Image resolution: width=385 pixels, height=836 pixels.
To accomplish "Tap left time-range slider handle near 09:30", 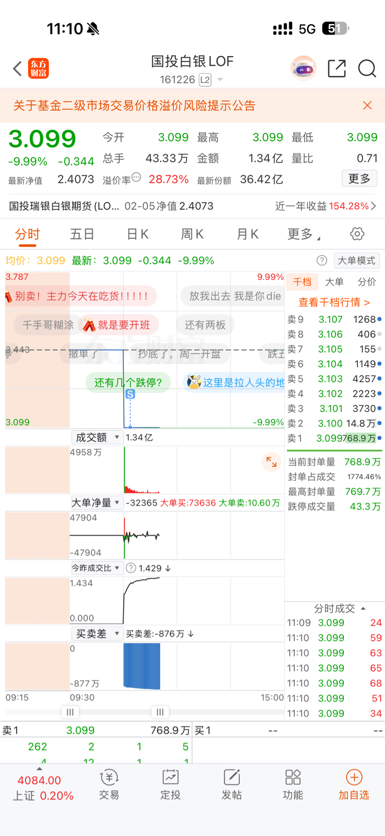I will click(70, 712).
